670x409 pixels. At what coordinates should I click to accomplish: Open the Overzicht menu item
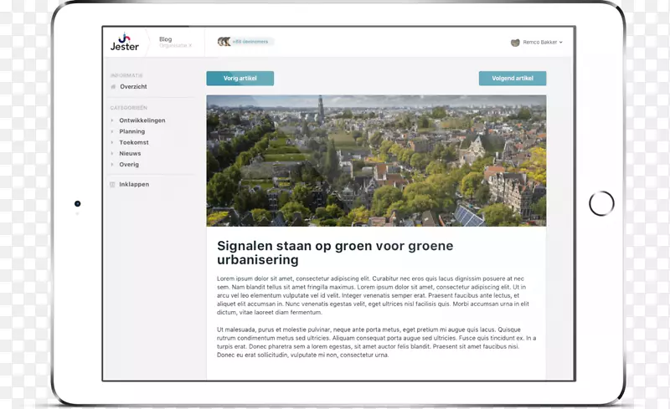133,87
